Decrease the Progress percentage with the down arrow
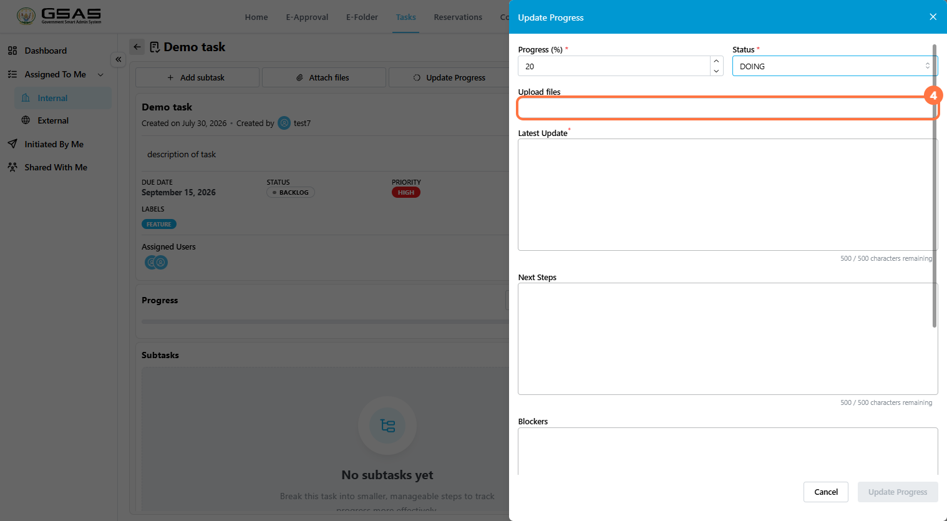 [716, 71]
